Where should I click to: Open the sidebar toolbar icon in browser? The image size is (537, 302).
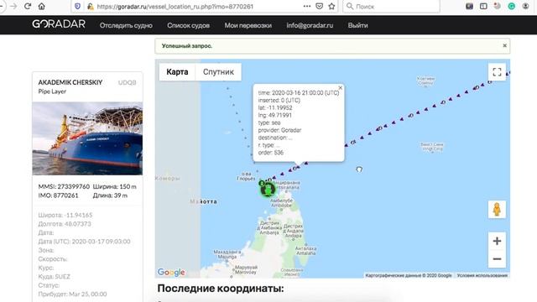[483, 6]
